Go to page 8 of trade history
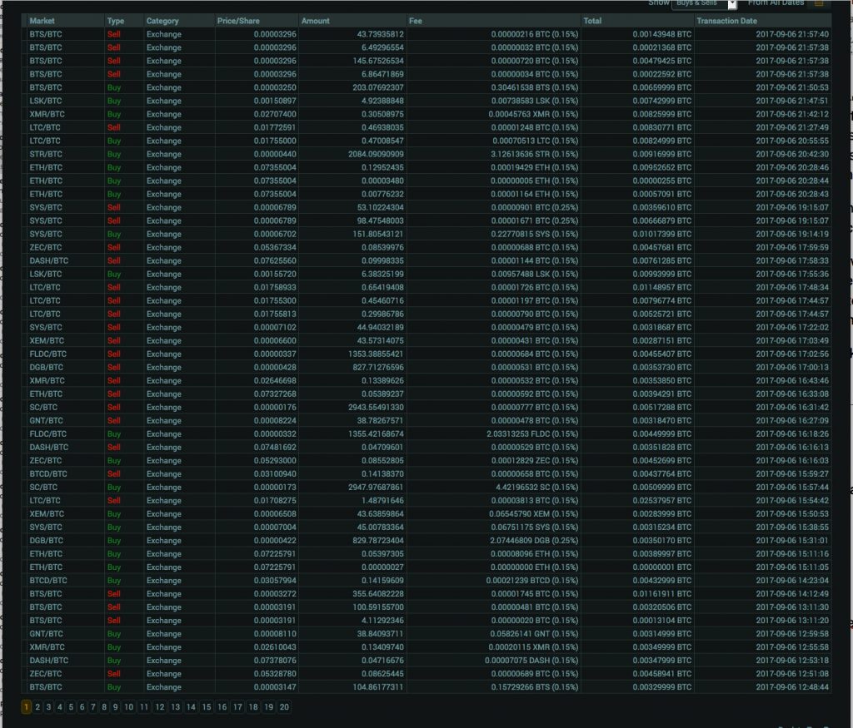 coord(104,707)
